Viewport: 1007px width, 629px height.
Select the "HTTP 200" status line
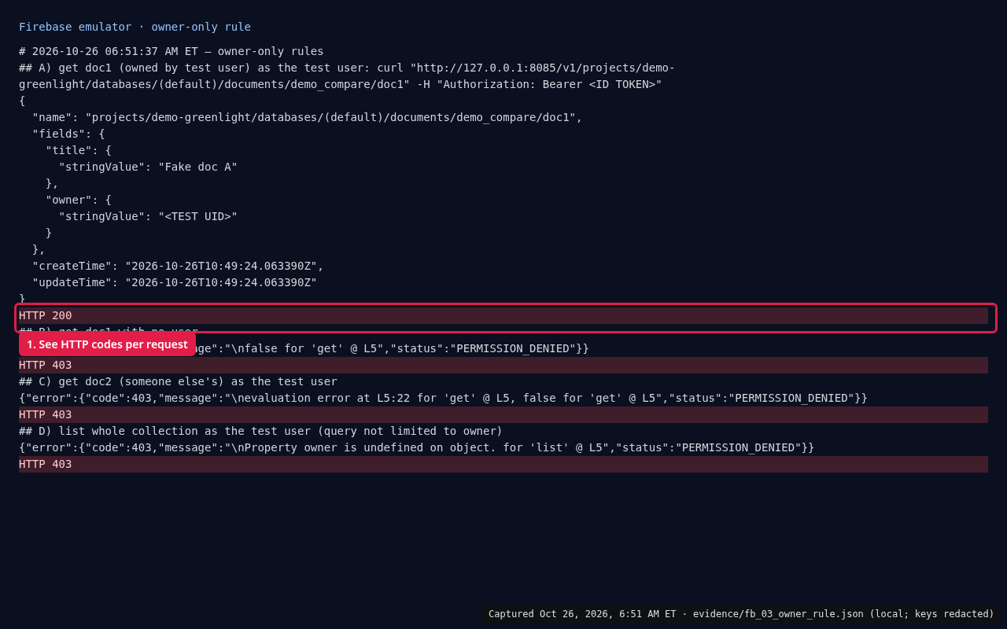pos(503,315)
